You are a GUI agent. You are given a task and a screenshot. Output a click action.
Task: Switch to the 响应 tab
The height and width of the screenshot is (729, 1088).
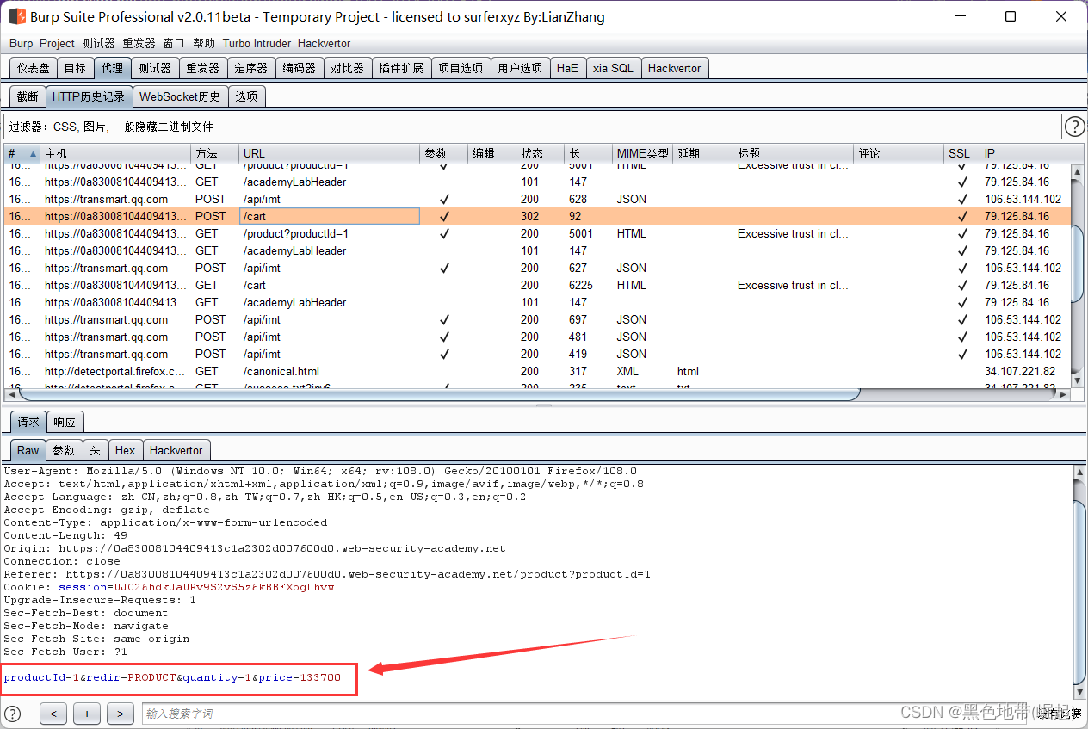coord(65,422)
